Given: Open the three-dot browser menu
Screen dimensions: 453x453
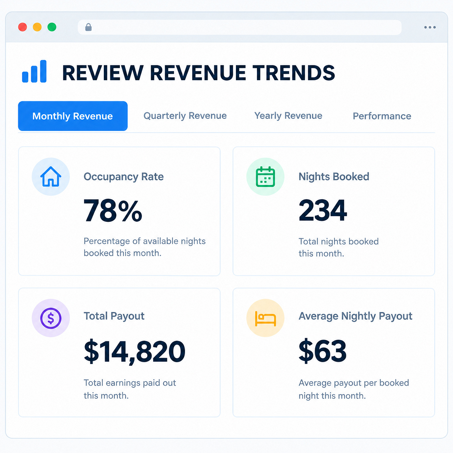Looking at the screenshot, I should [430, 27].
